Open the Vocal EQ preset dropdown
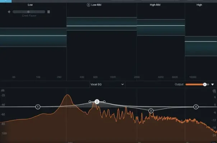This screenshot has height=143, width=217. click(107, 84)
